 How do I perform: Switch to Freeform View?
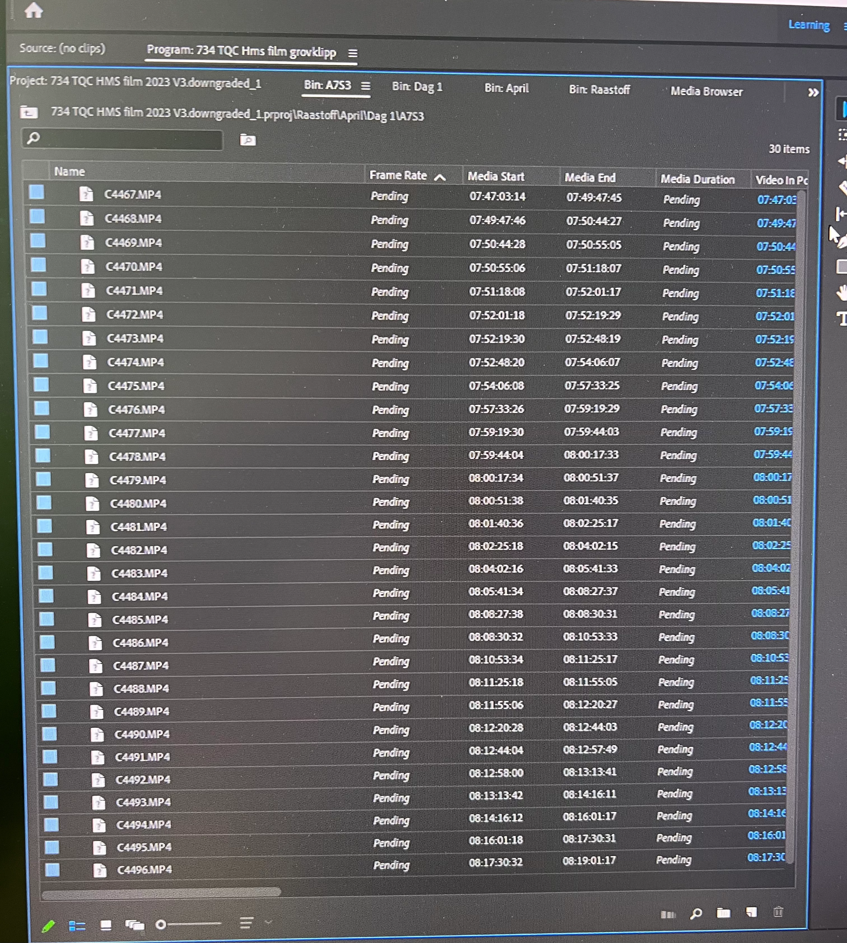coord(134,925)
